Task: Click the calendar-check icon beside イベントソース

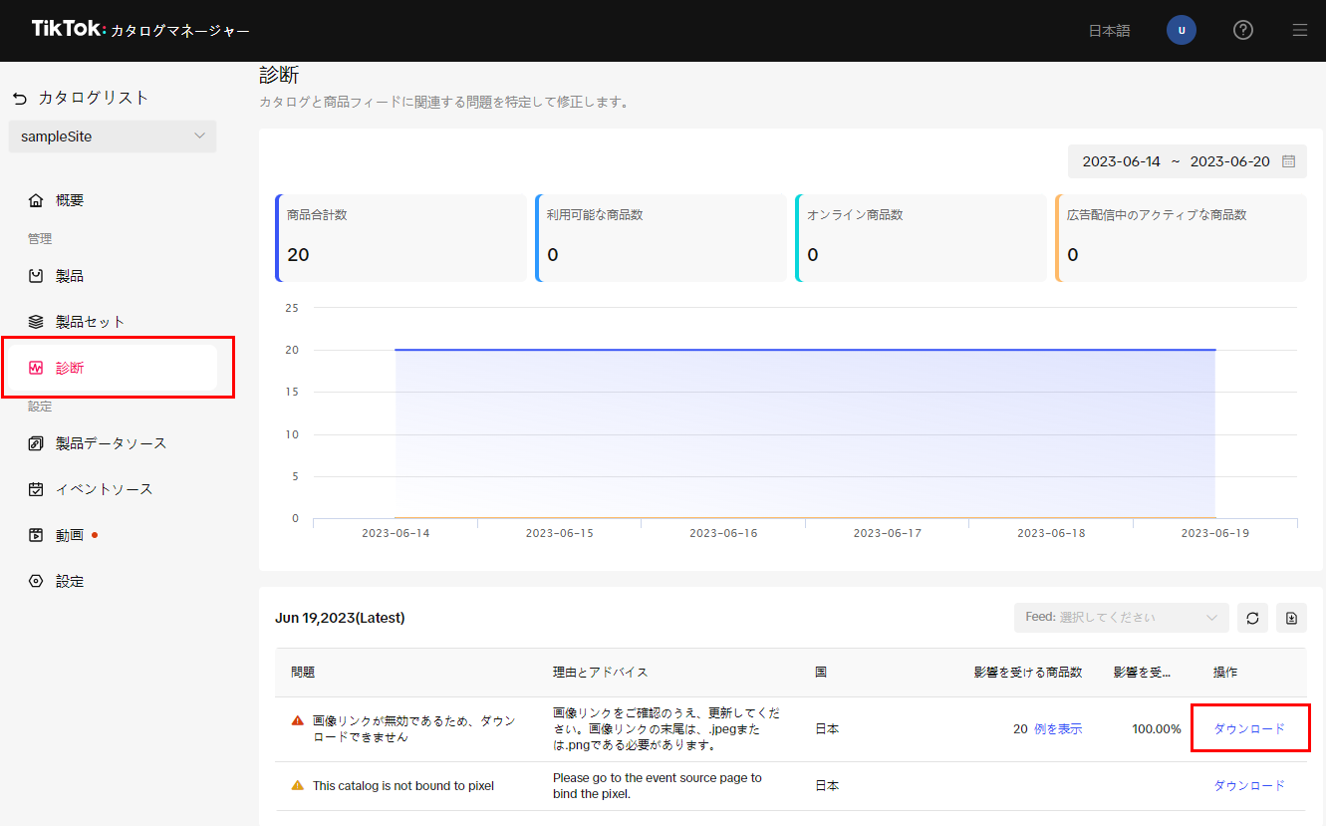Action: (36, 489)
